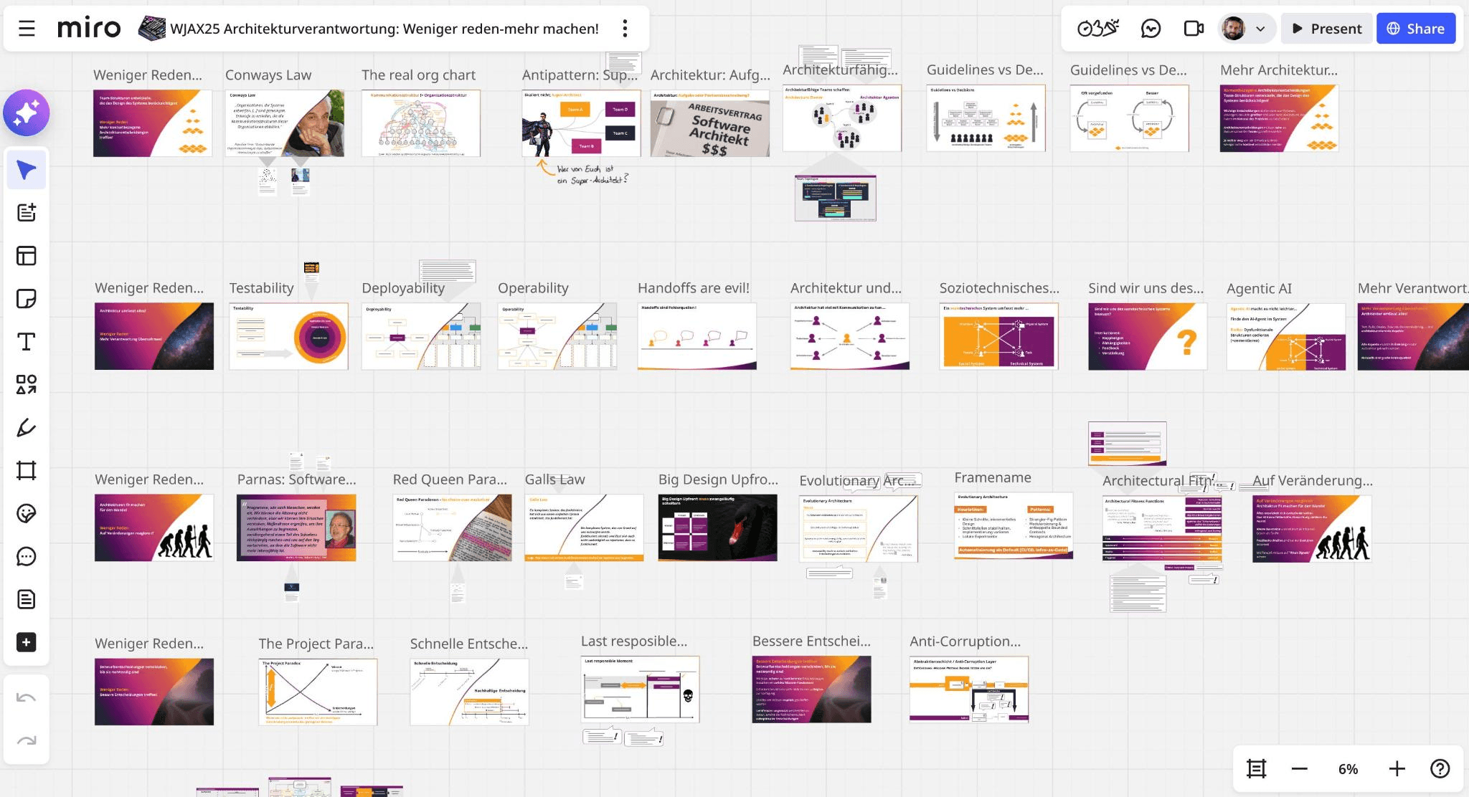This screenshot has width=1469, height=797.
Task: Toggle the frames panel at bottom right
Action: (x=1256, y=769)
